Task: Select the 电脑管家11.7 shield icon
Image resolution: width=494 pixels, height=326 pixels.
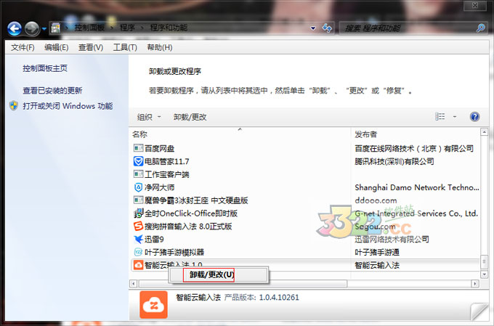Action: pyautogui.click(x=138, y=161)
